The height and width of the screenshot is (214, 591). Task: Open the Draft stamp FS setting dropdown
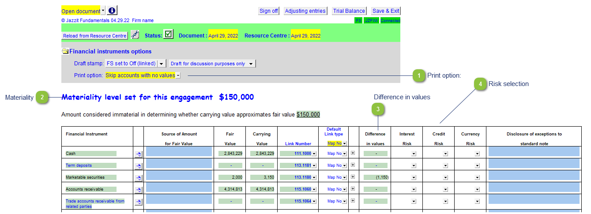tap(161, 64)
